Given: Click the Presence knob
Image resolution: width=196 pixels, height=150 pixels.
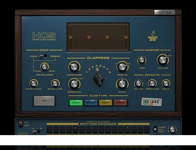Looking at the screenshot, I should click(152, 83).
